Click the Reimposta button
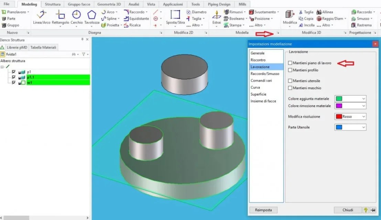Screen dimensions: 381x220 pyautogui.click(x=263, y=210)
